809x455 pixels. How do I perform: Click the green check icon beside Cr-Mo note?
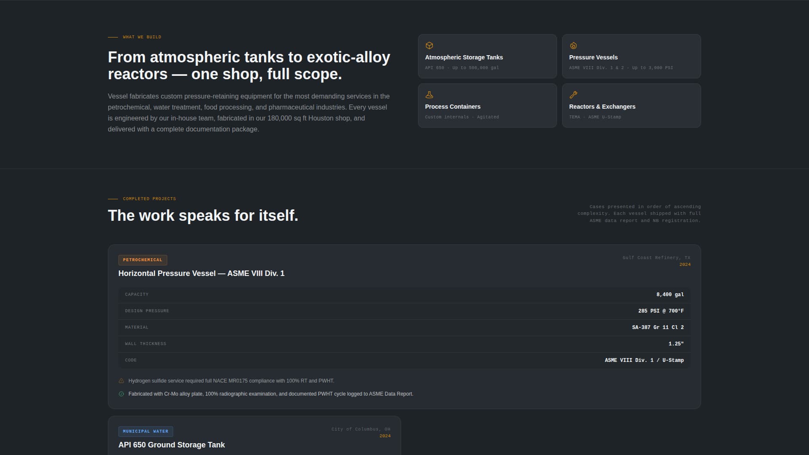pos(121,394)
